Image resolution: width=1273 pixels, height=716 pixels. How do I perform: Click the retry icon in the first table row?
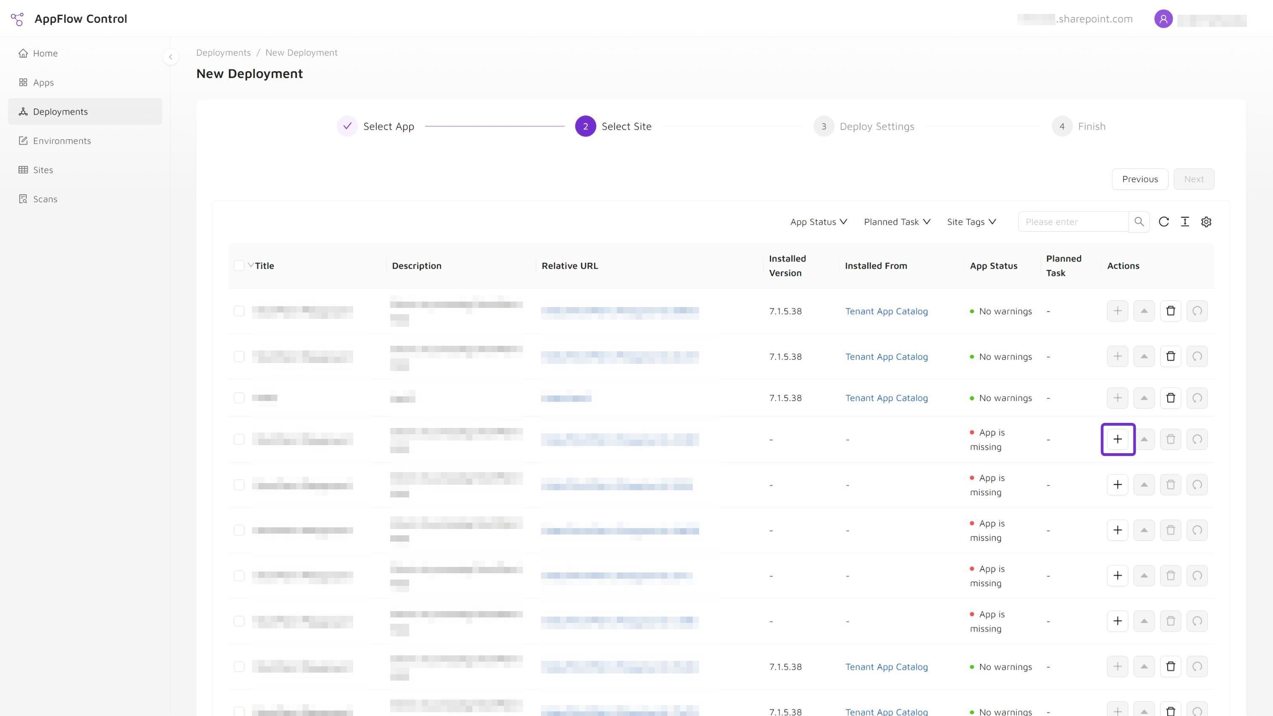(x=1198, y=311)
